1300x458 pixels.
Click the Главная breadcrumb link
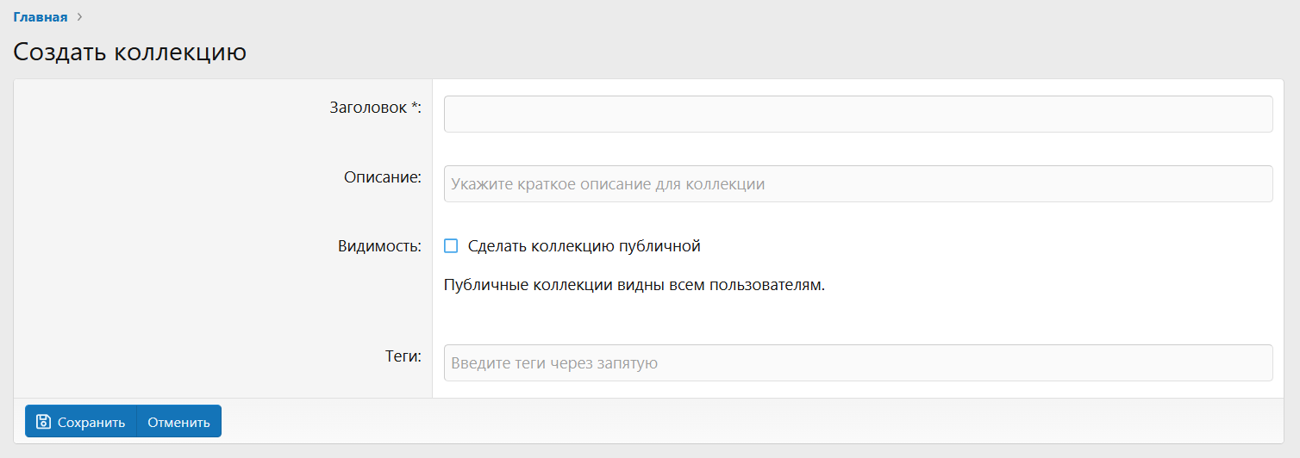40,17
